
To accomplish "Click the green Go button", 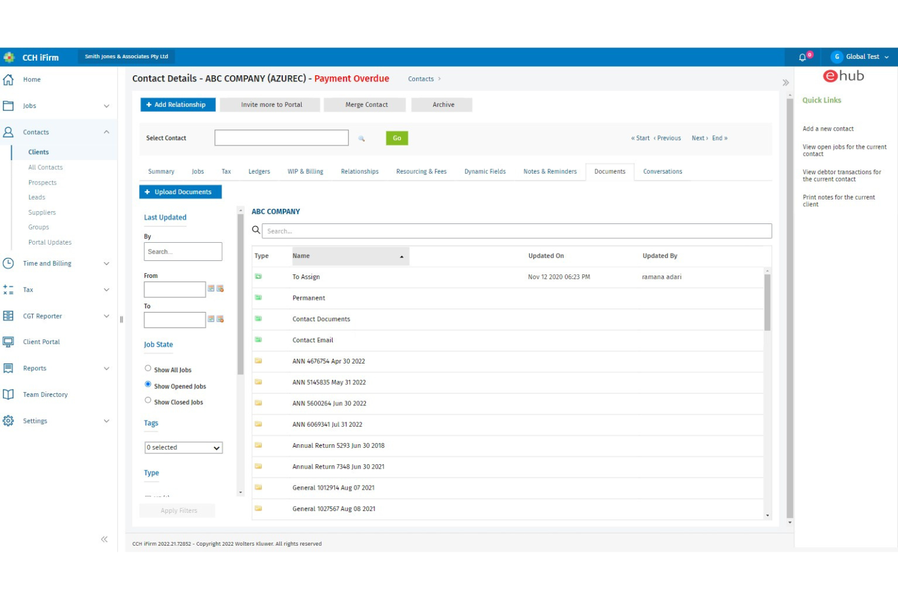I will click(397, 138).
